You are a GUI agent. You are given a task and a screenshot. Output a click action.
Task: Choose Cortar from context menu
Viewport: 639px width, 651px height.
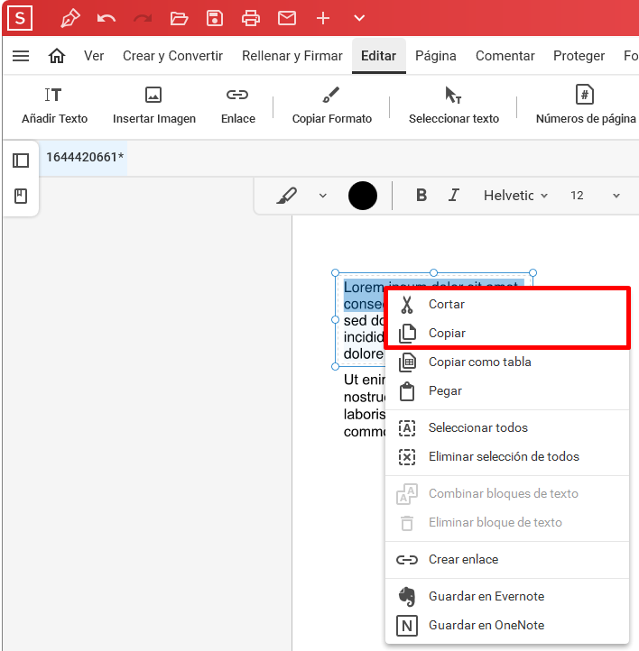[507, 305]
